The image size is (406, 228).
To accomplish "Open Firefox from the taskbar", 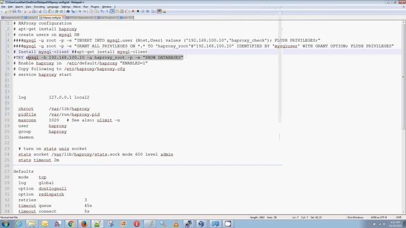I will click(x=84, y=224).
